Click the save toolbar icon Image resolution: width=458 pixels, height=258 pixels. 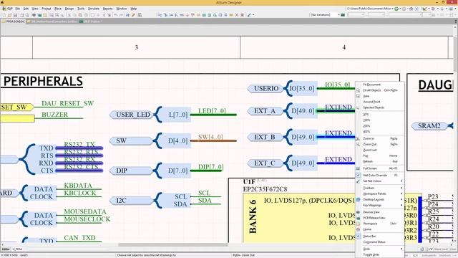coord(15,15)
